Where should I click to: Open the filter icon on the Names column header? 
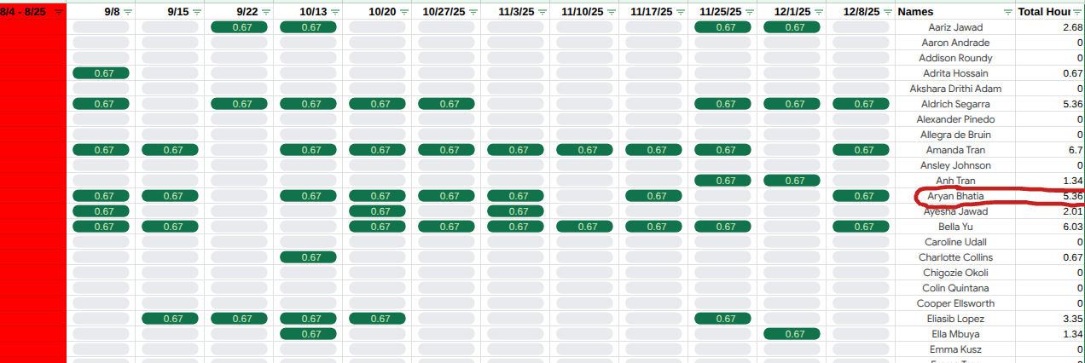click(1008, 12)
